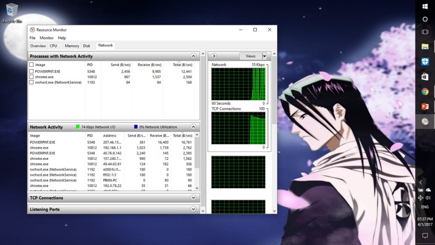Open the Action Center notification icon

(x=425, y=235)
